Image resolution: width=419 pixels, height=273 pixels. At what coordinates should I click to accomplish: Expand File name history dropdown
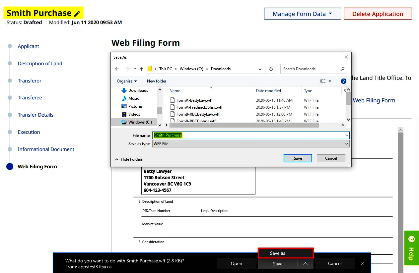(347, 135)
